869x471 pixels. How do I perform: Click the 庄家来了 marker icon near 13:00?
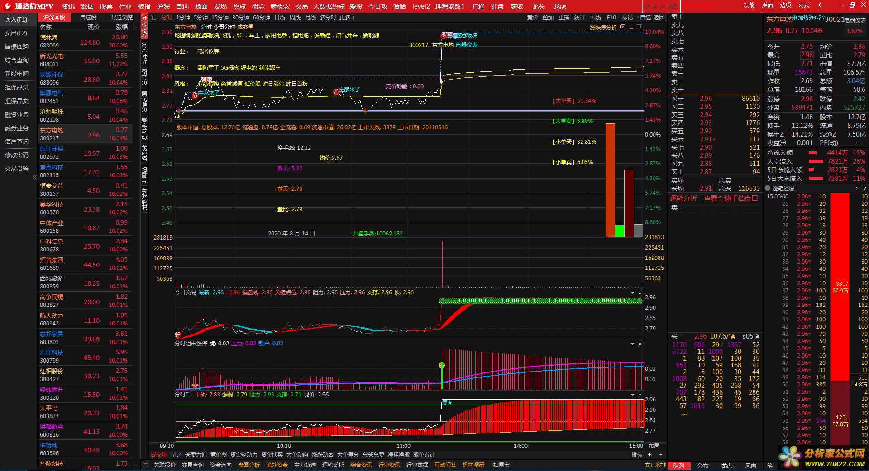336,92
